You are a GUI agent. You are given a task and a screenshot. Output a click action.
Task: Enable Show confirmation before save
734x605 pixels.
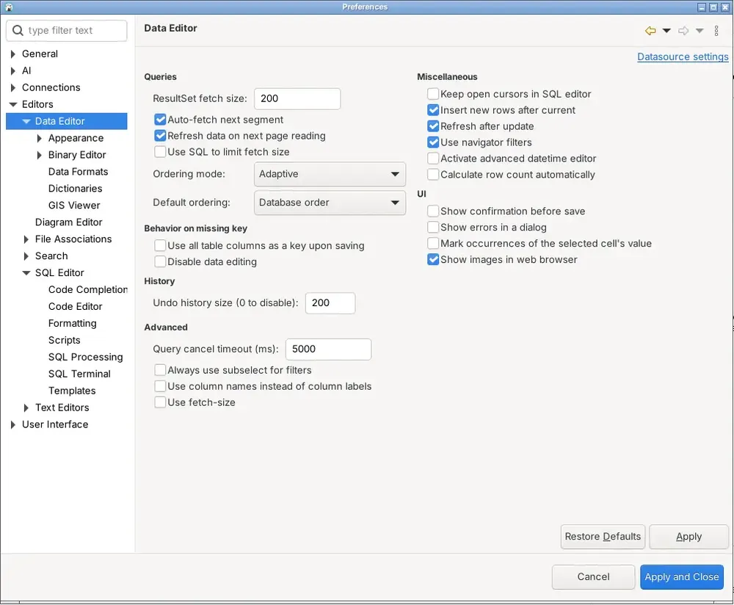tap(433, 211)
